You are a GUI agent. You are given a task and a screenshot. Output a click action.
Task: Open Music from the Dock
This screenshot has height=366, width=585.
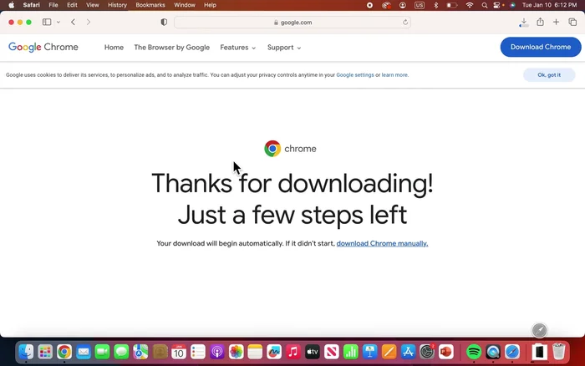[x=293, y=352]
